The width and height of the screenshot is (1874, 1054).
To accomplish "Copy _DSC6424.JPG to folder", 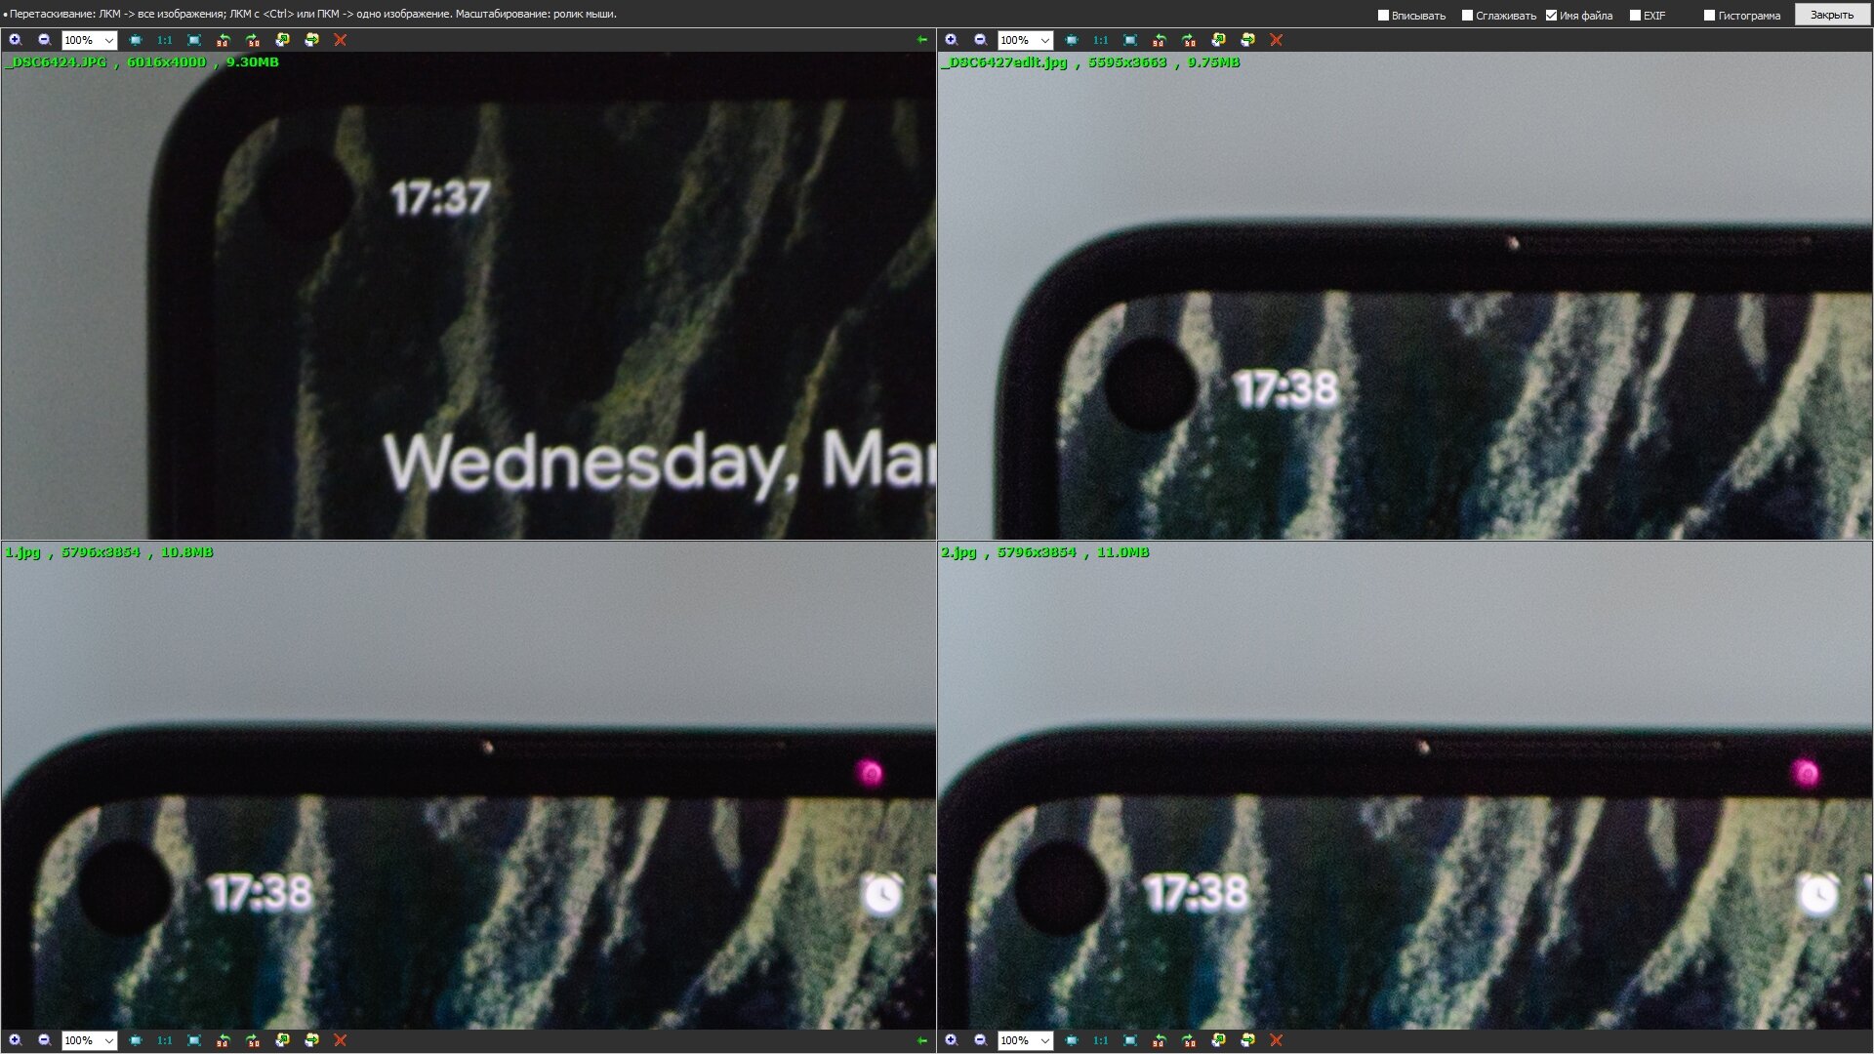I will click(282, 40).
